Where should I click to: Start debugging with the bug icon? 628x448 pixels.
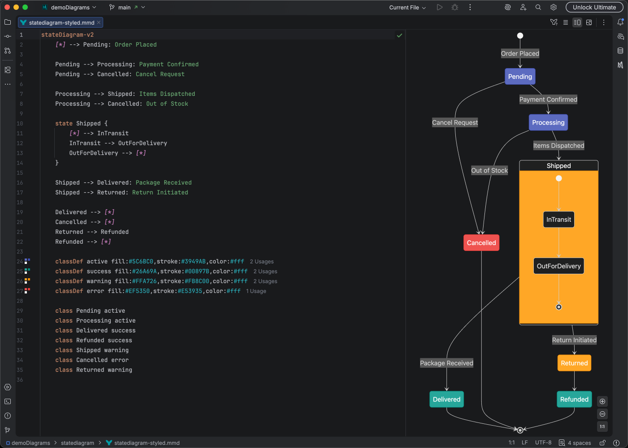pos(454,7)
